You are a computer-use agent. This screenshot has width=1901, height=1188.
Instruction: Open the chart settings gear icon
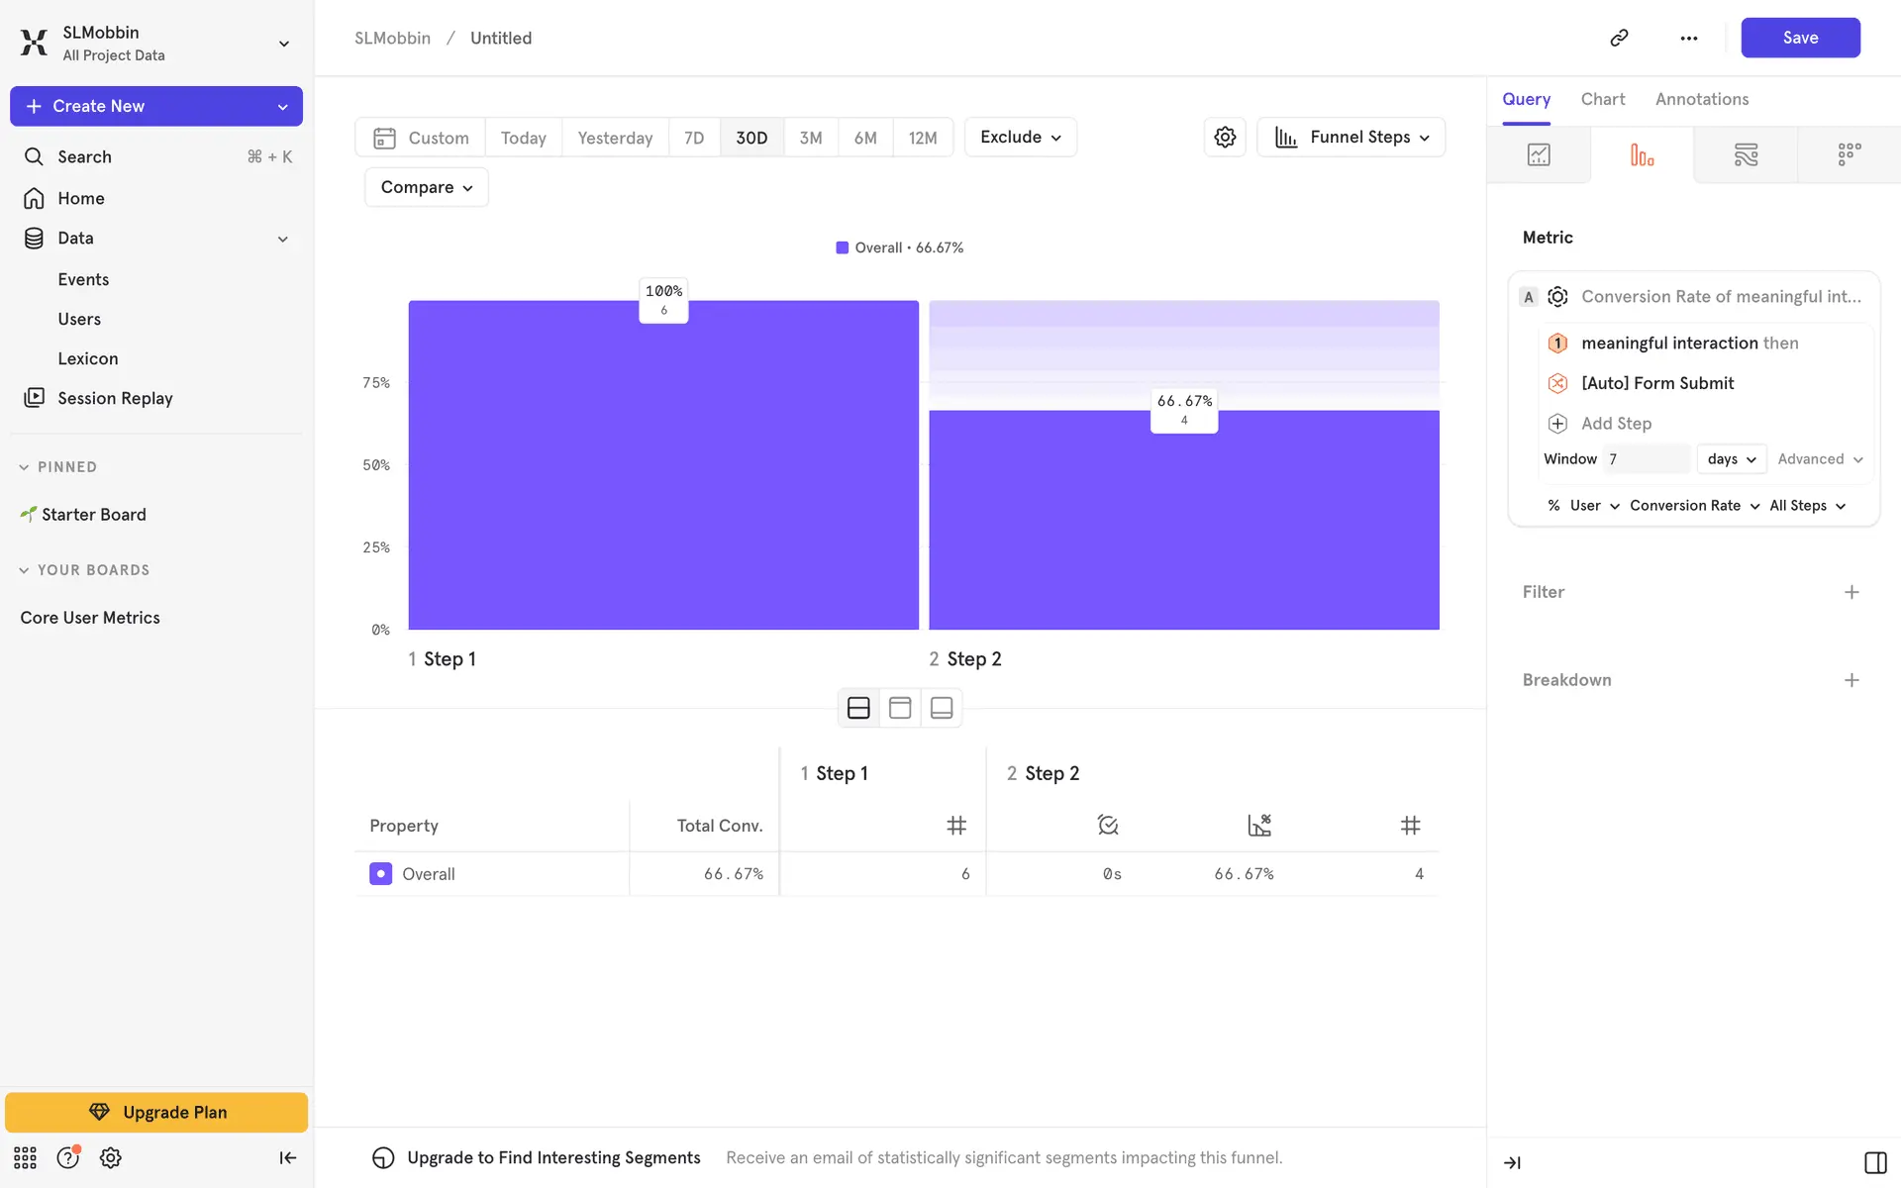[1225, 138]
